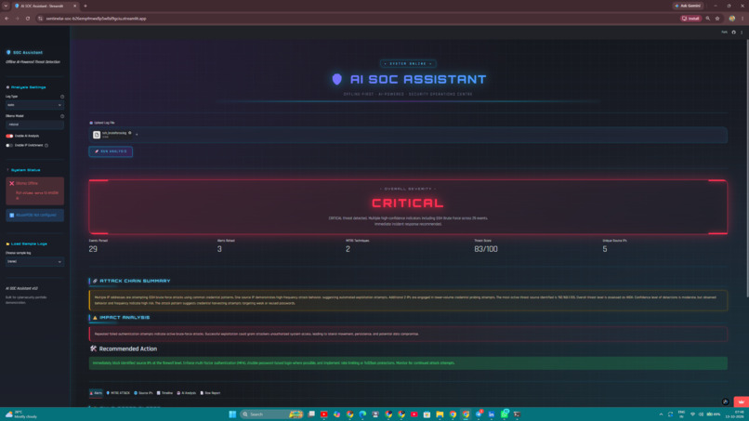Reload the page

tap(28, 19)
